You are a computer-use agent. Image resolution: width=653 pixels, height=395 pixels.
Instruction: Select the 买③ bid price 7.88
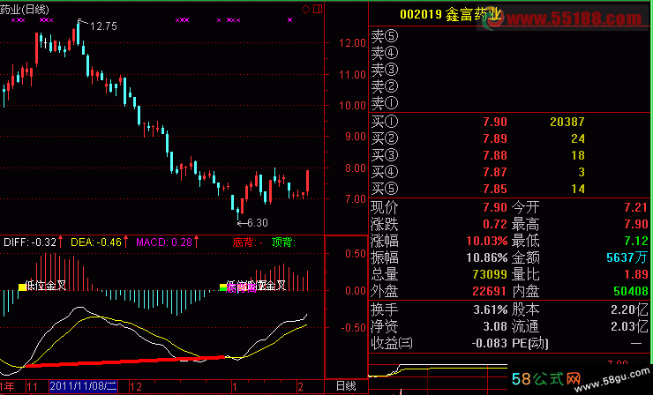pyautogui.click(x=495, y=155)
